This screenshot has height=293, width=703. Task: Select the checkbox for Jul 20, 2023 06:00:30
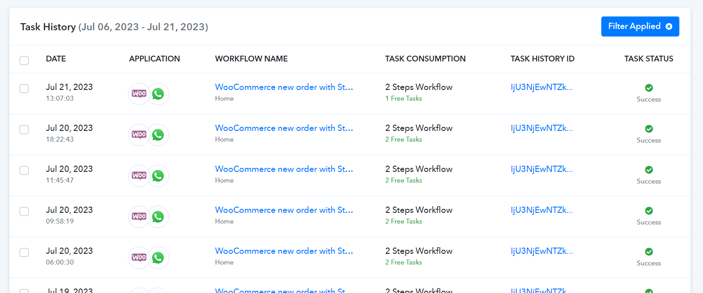[x=24, y=252]
